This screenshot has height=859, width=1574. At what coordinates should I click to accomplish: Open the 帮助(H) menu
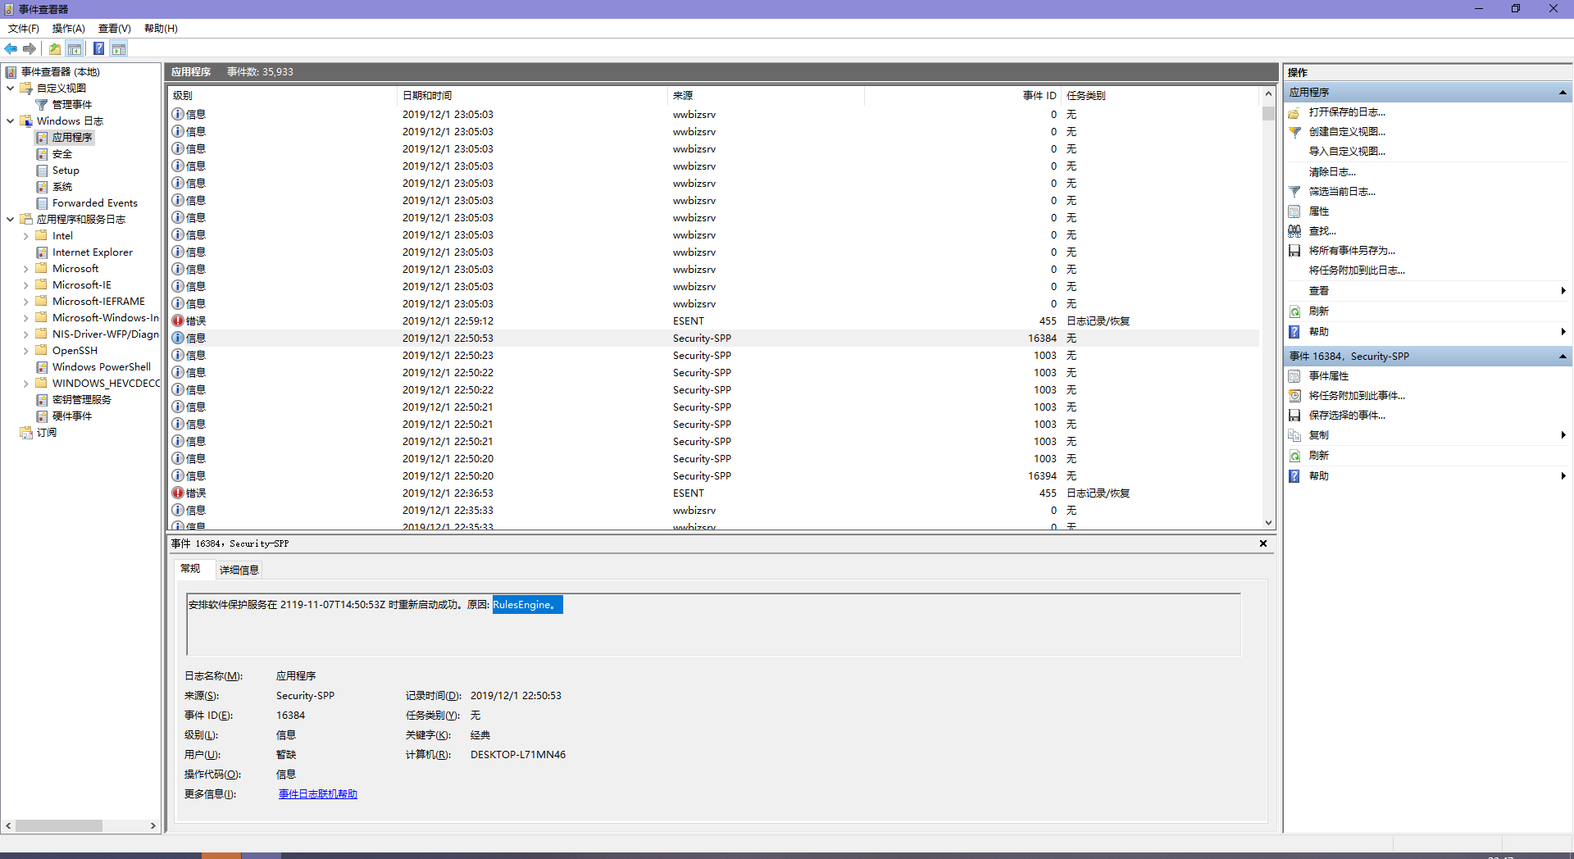click(x=161, y=29)
